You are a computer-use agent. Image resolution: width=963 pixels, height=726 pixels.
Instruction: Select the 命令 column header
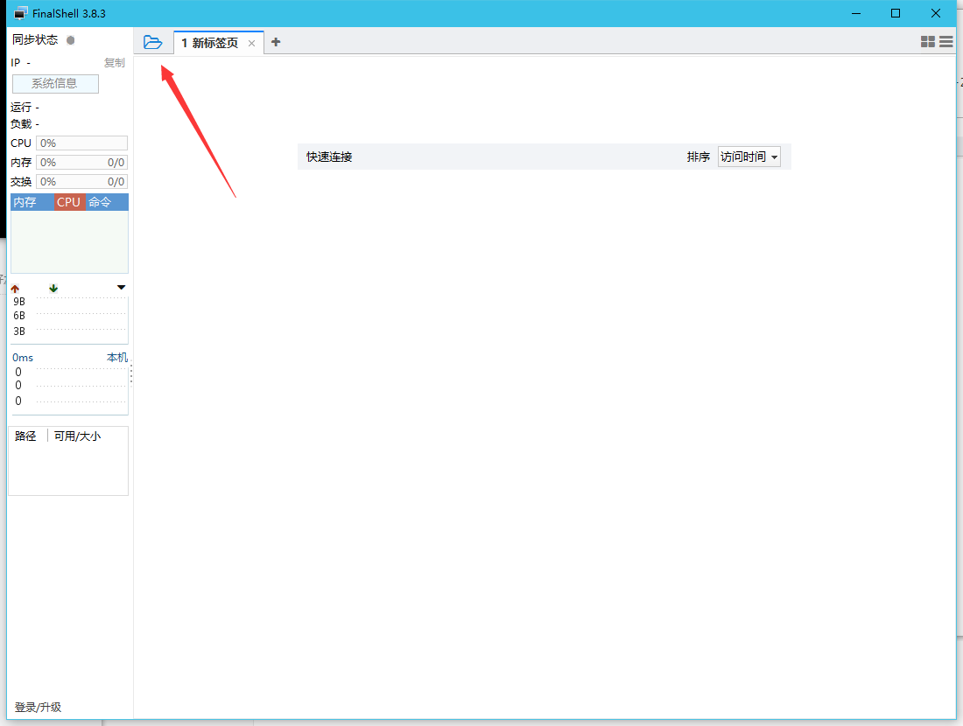point(100,202)
